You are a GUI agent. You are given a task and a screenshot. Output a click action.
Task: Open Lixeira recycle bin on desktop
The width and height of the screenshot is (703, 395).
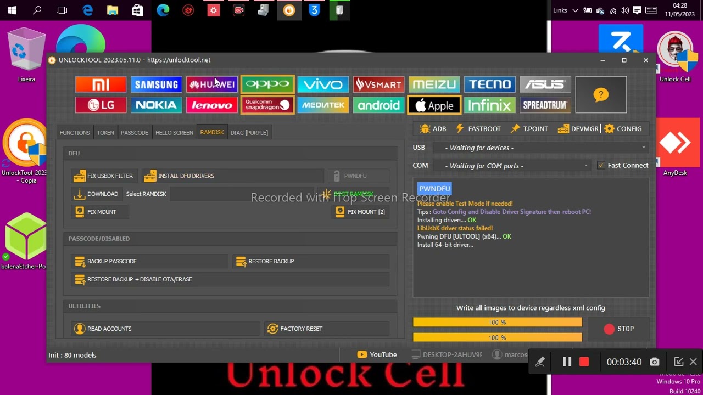click(x=26, y=56)
